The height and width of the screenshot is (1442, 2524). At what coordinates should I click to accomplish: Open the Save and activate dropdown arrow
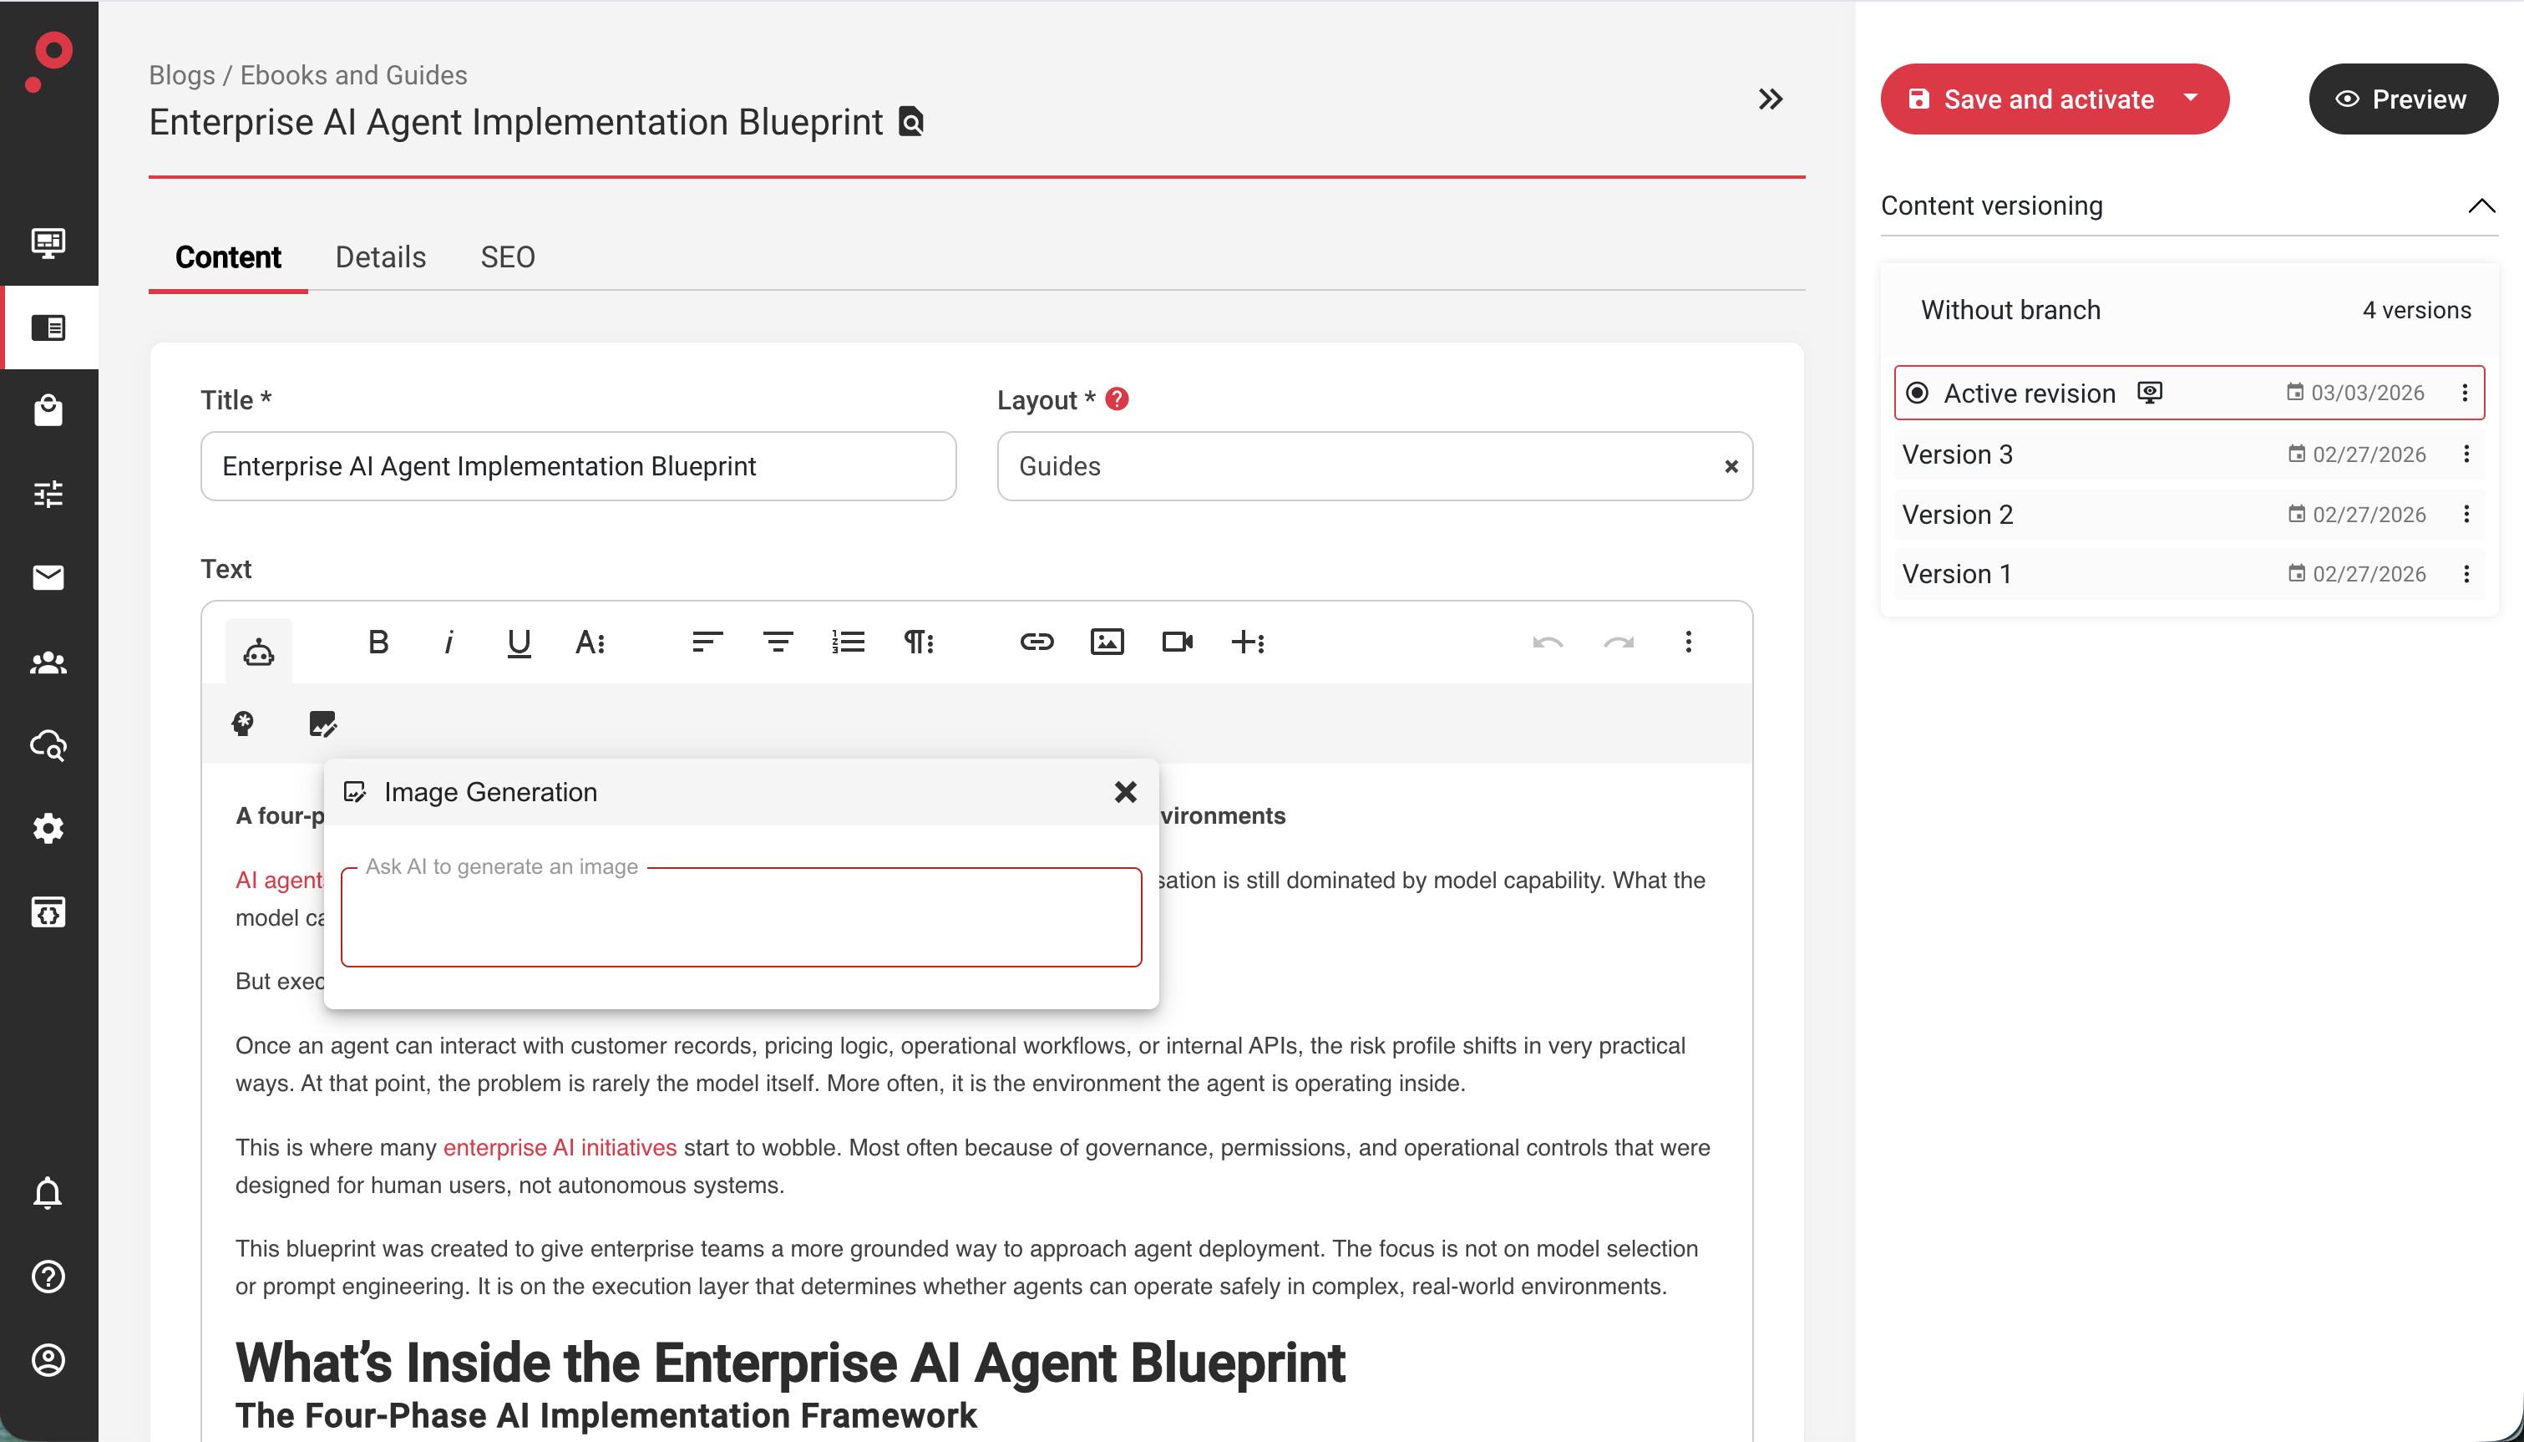coord(2191,98)
